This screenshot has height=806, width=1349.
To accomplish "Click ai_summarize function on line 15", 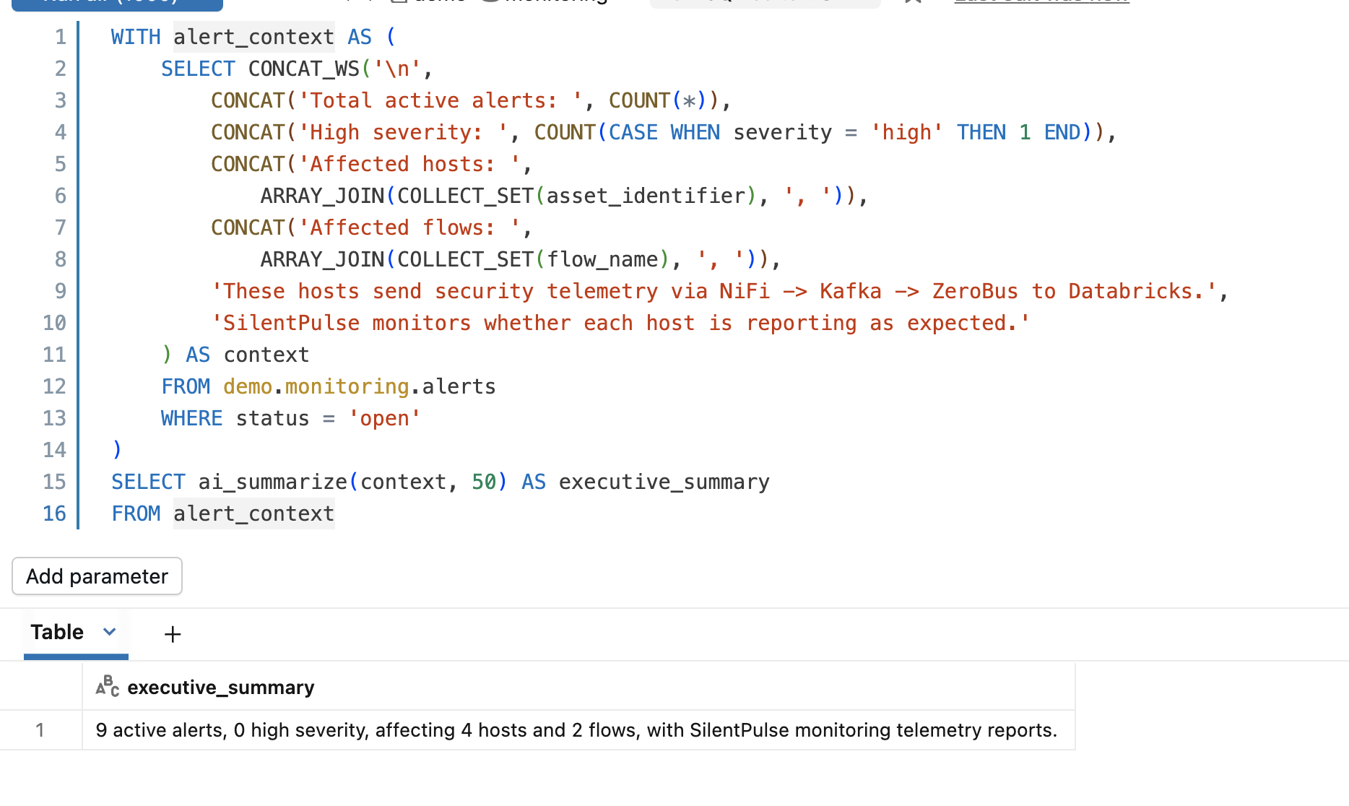I will [x=273, y=482].
